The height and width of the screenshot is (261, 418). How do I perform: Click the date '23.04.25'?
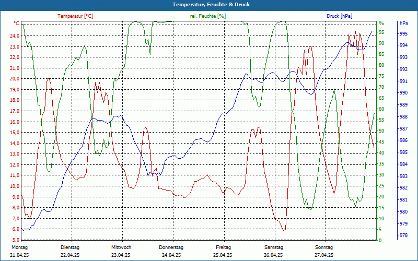121,255
